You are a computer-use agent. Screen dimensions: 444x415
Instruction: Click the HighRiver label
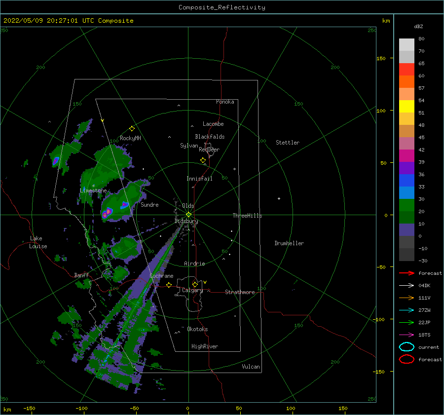coord(205,346)
